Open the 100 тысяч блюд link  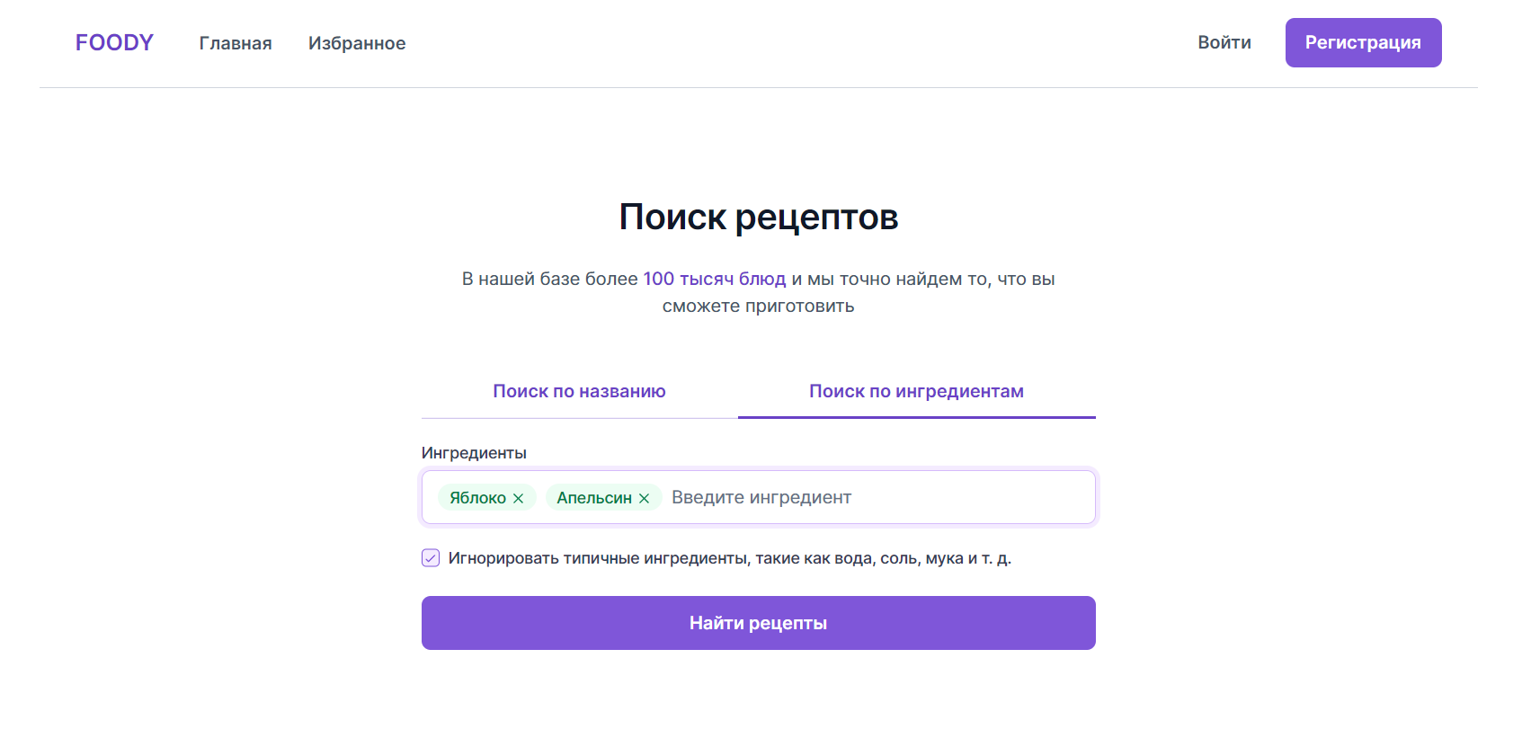714,279
